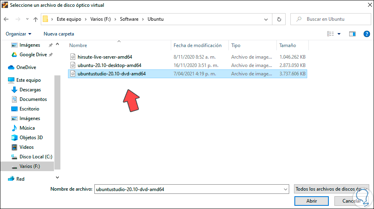
Task: Click the Videos film strip icon
Action: coord(14,147)
